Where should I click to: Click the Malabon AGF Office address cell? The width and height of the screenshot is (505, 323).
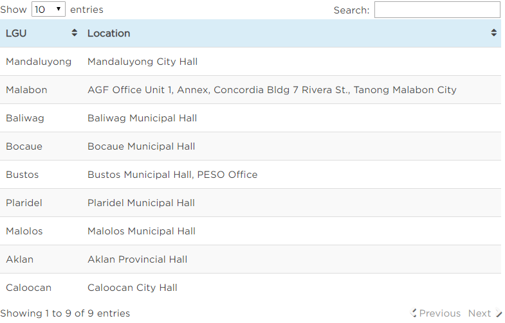tap(271, 90)
